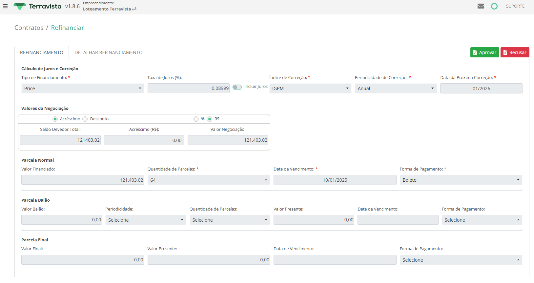The height and width of the screenshot is (283, 534).
Task: Choose the R$ currency radio option
Action: pos(210,119)
